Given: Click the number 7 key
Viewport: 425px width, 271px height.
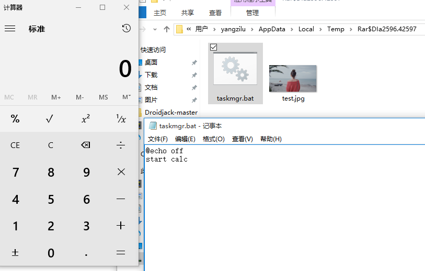Looking at the screenshot, I should pyautogui.click(x=16, y=173).
